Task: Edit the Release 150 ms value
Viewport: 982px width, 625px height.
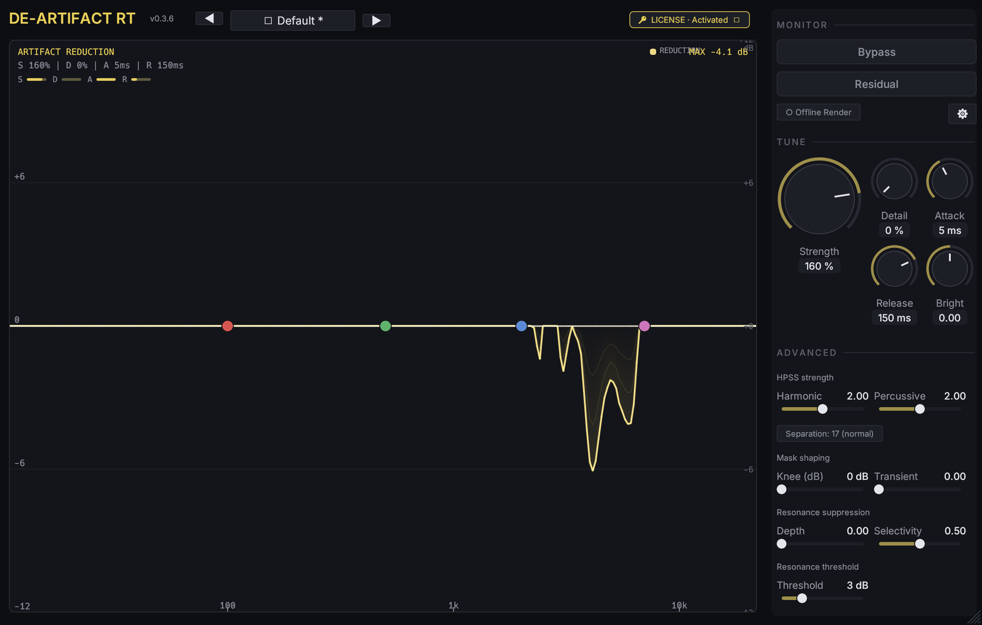Action: 894,317
